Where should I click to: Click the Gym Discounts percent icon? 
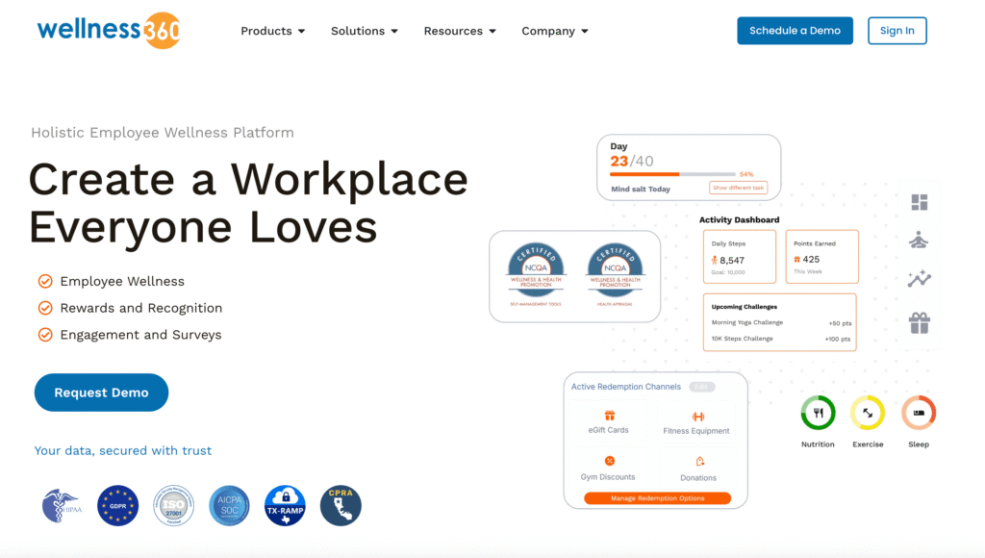pos(609,461)
